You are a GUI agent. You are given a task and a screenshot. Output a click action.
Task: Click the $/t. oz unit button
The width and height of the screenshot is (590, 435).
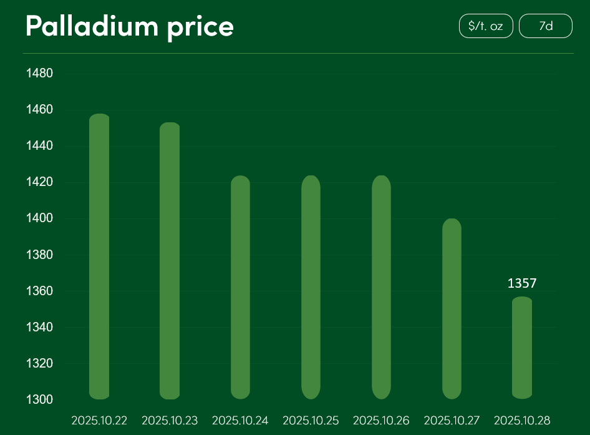(x=486, y=26)
